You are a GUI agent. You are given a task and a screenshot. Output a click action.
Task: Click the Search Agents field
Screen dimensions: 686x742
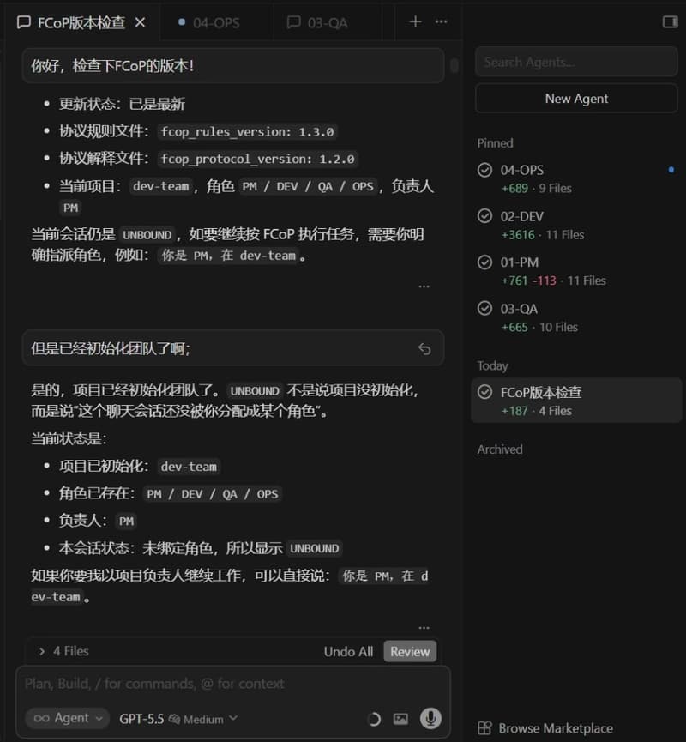[576, 62]
